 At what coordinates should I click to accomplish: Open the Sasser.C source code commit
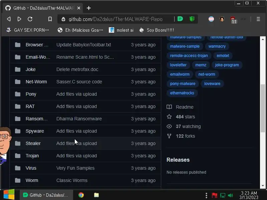click(79, 82)
